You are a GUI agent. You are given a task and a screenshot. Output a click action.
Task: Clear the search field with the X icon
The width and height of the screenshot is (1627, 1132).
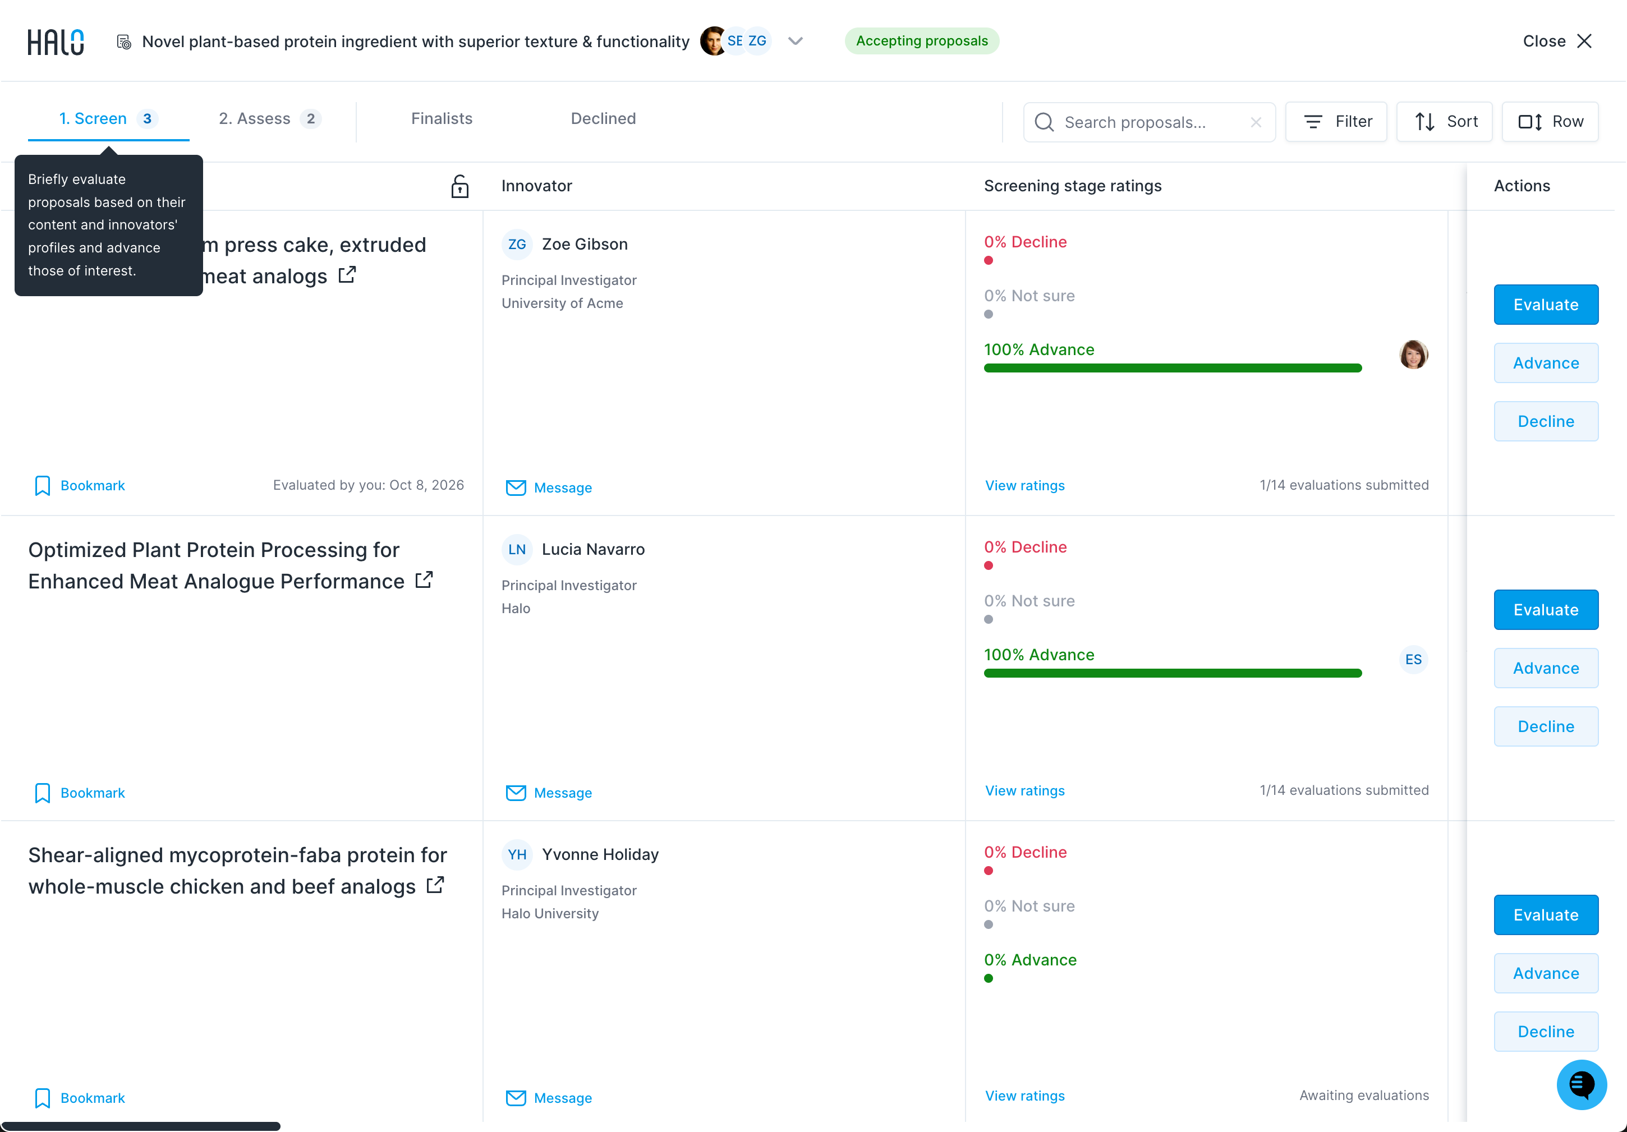[x=1256, y=122]
